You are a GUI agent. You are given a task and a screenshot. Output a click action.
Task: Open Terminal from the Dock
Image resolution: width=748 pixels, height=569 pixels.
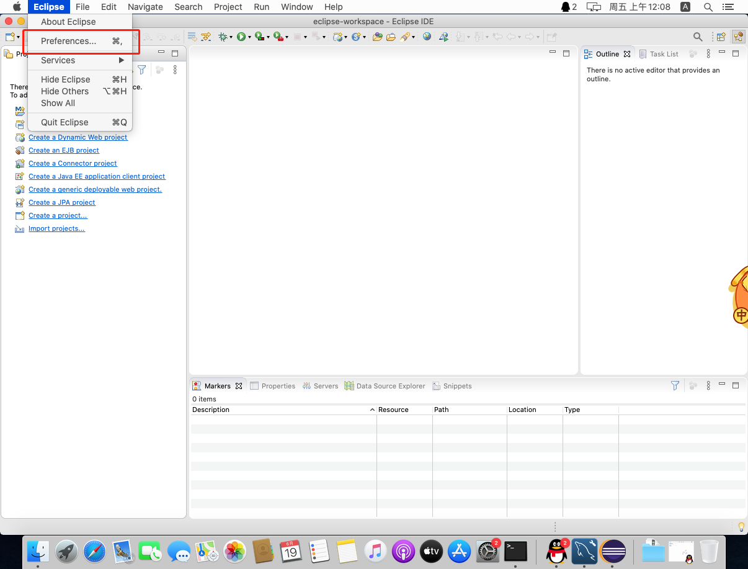pos(515,550)
